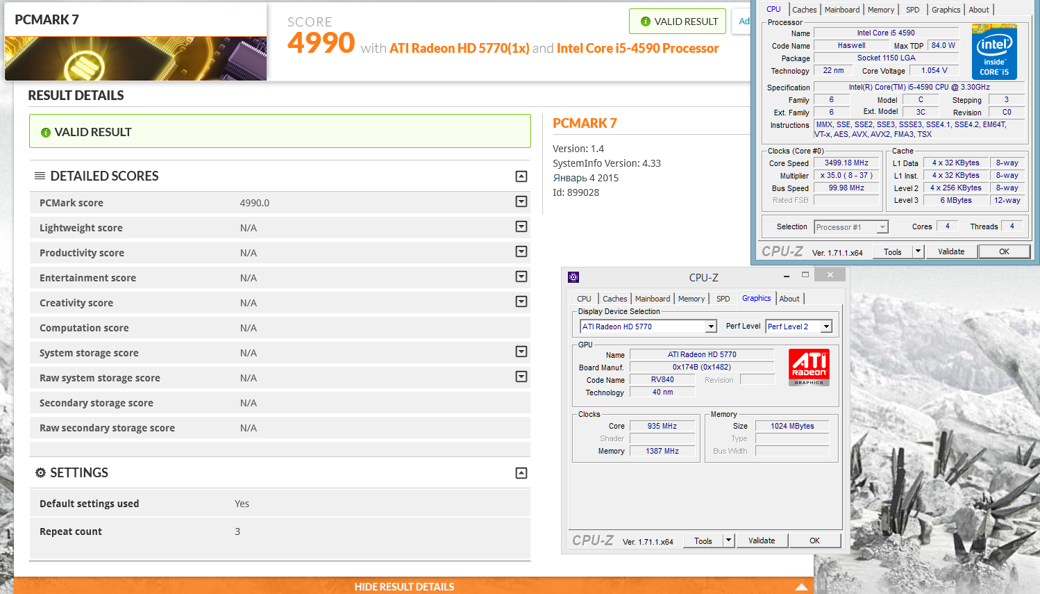Expand the Productivity score row
1040x594 pixels.
point(521,251)
